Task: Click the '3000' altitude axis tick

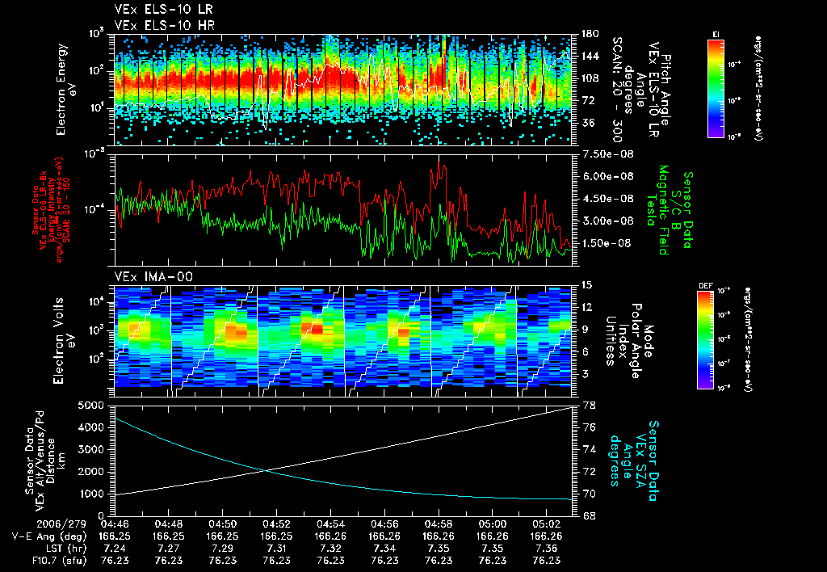Action: (x=90, y=450)
